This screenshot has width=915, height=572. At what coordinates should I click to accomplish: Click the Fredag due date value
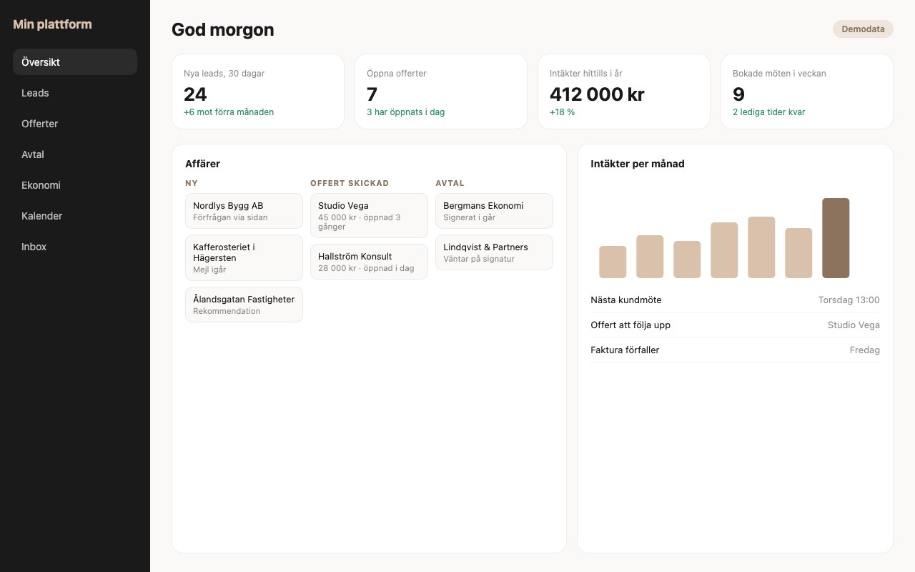point(864,350)
